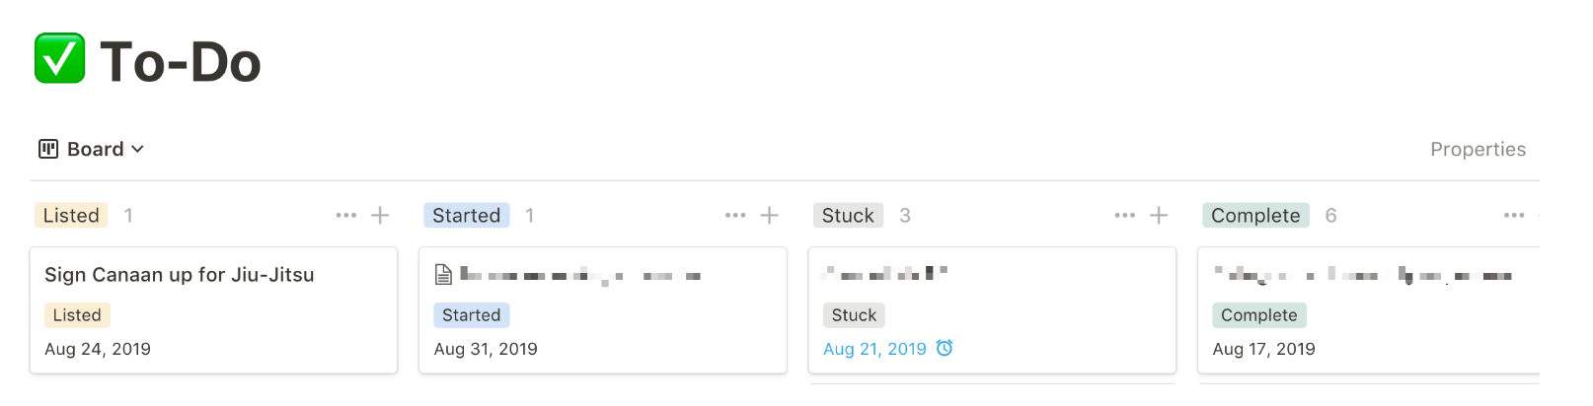Click the To-Do page title

181,62
